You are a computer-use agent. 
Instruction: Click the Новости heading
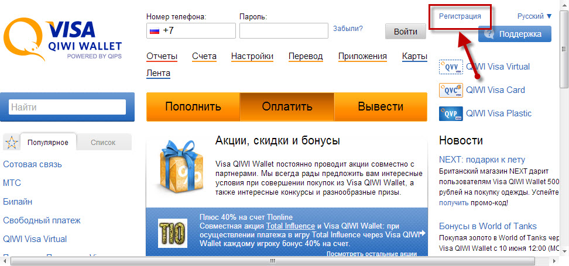(461, 140)
